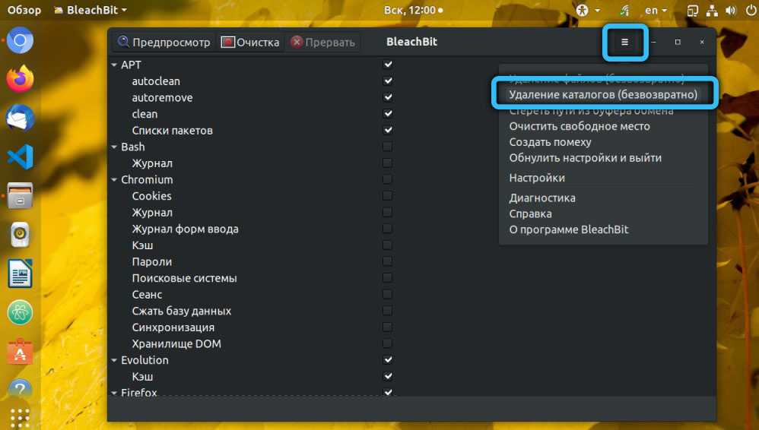The height and width of the screenshot is (430, 759).
Task: Collapse the Bash tree group
Action: coord(114,147)
